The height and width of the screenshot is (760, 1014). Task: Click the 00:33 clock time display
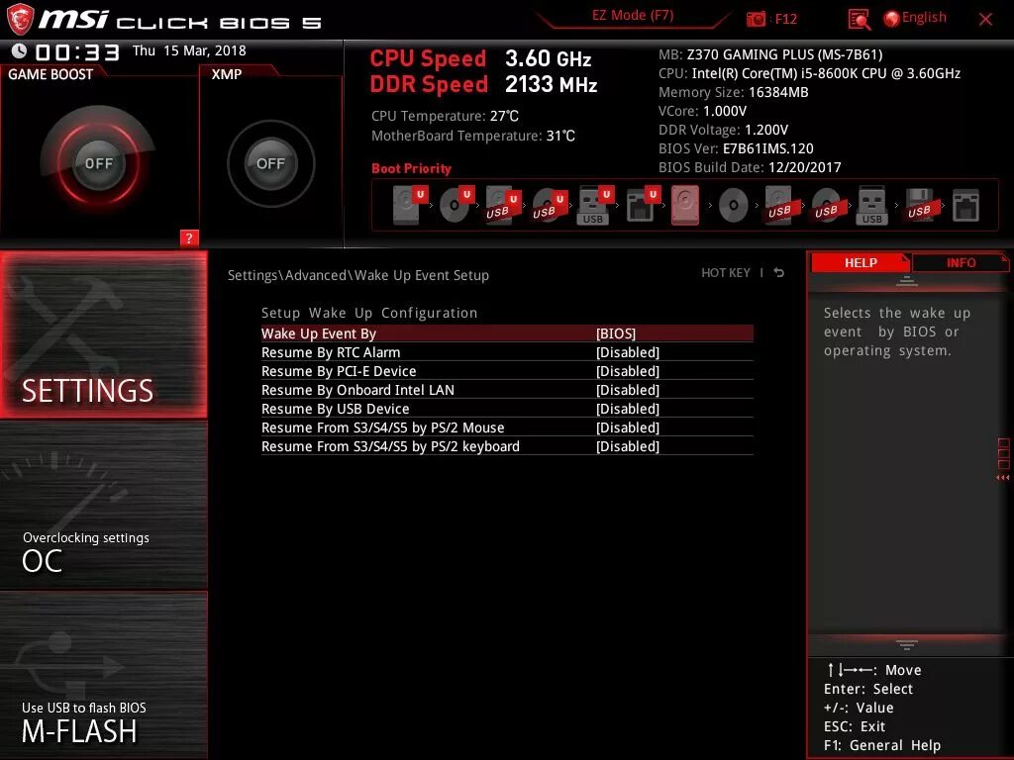77,52
